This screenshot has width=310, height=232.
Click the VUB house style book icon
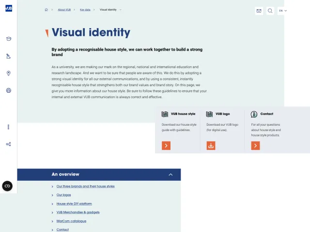pos(165,114)
